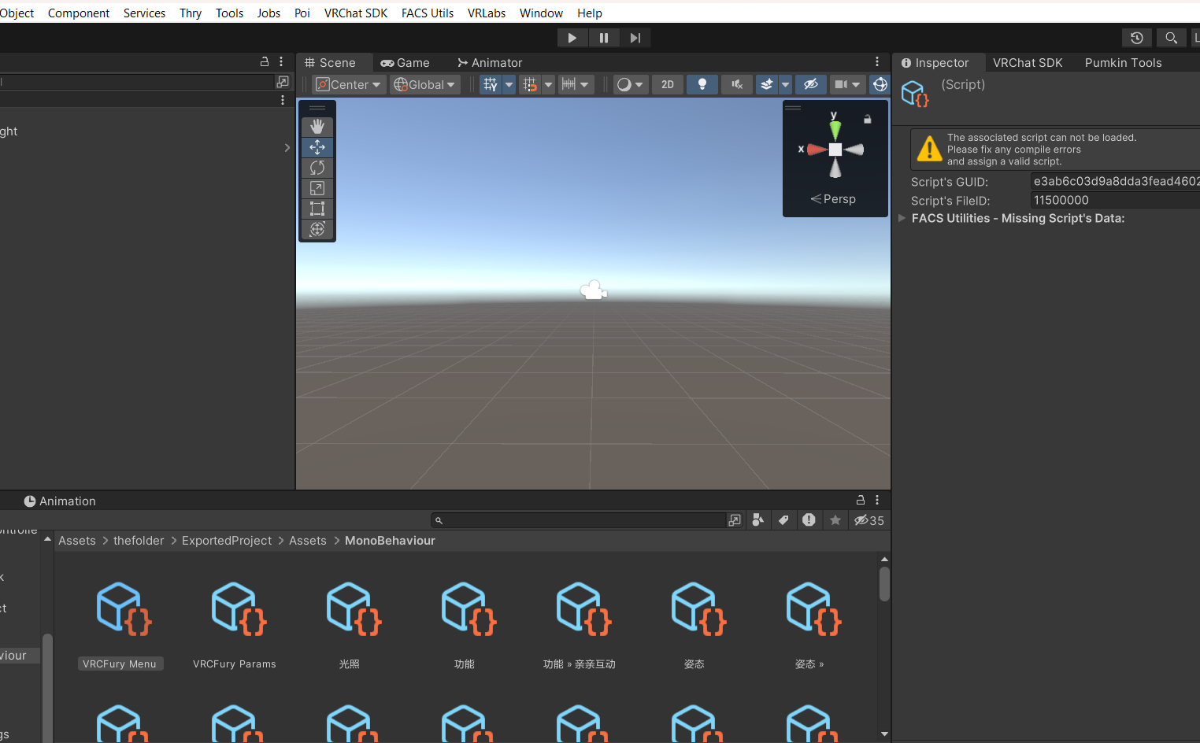Toggle 2D view mode
Screen dimensions: 1200x743
pyautogui.click(x=668, y=84)
